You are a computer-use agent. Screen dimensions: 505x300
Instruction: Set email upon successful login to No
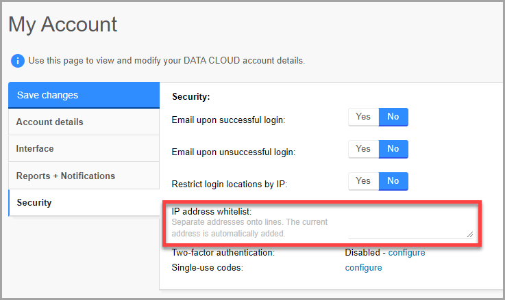coord(393,117)
